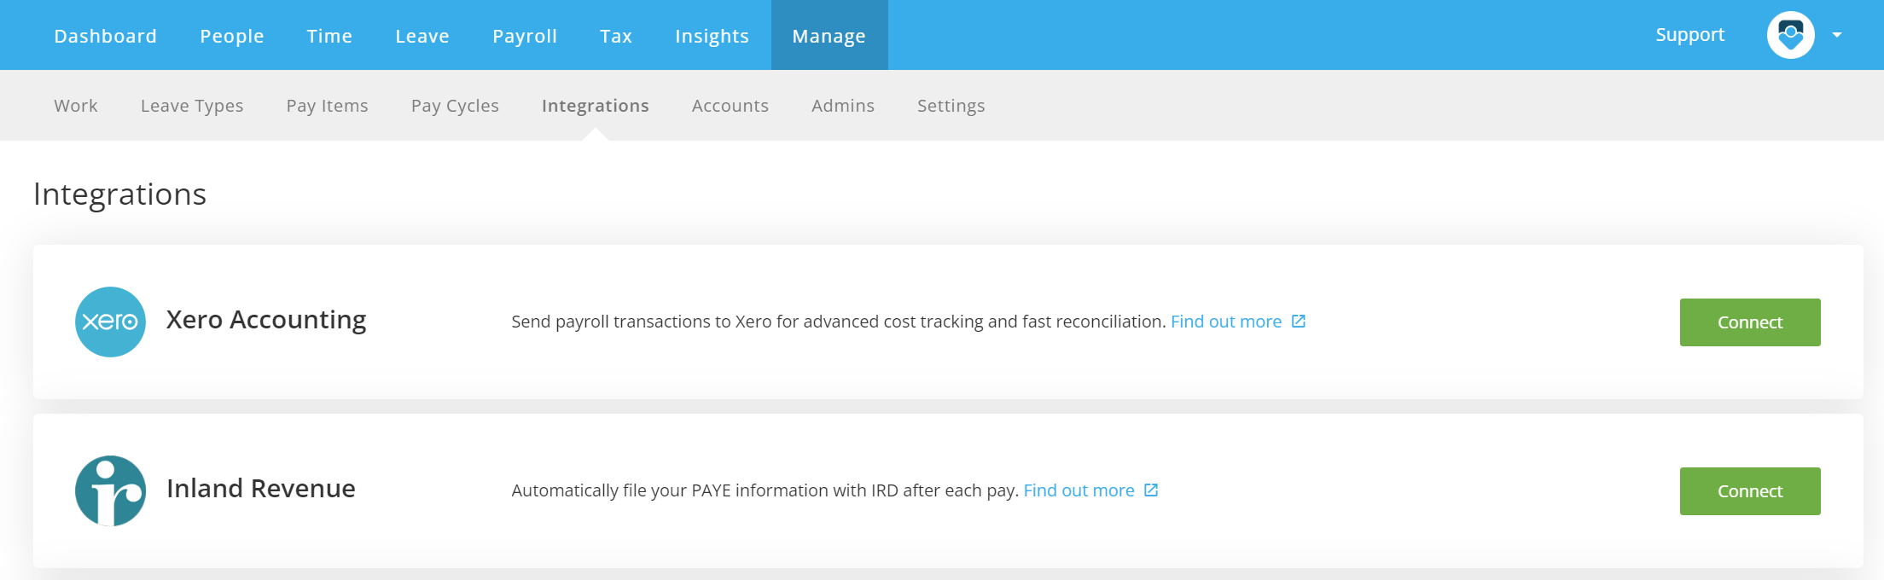Open the Settings tab
The image size is (1884, 580).
(x=951, y=106)
